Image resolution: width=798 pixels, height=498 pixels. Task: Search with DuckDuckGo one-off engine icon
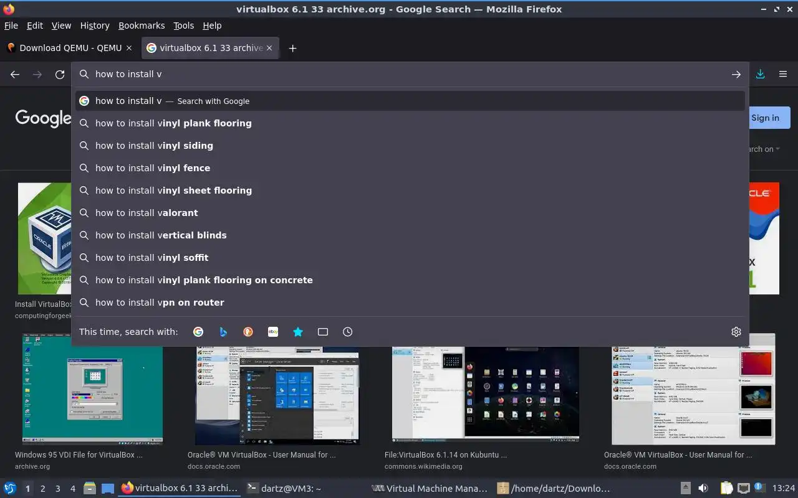[248, 332]
